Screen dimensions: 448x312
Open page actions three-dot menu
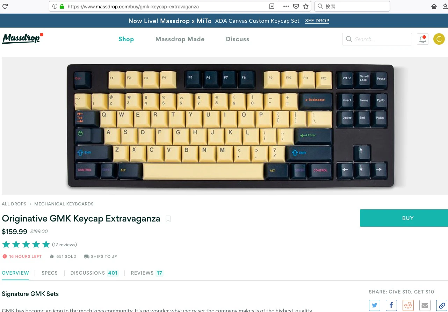(286, 6)
